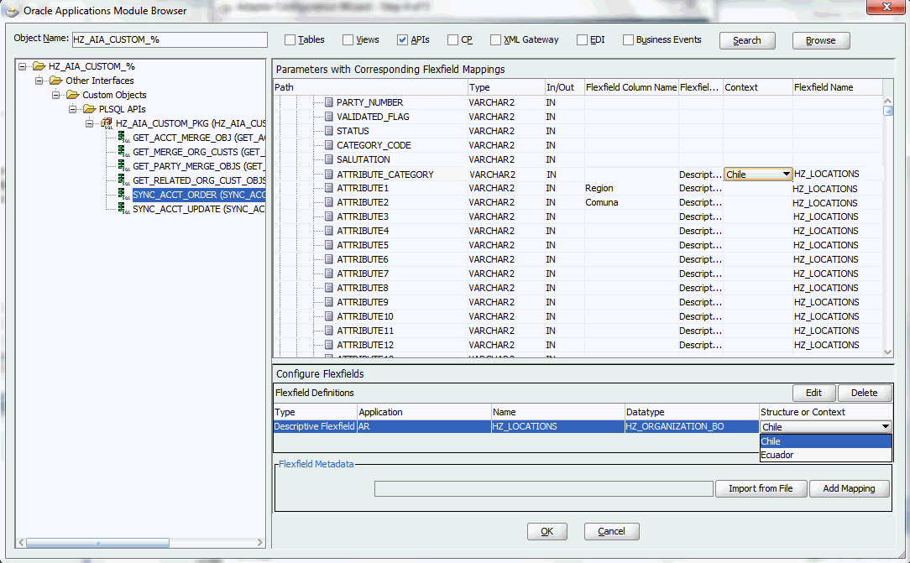The image size is (910, 563).
Task: Select the HZ_LOCATIONS descriptive flexfield row
Action: pyautogui.click(x=516, y=427)
